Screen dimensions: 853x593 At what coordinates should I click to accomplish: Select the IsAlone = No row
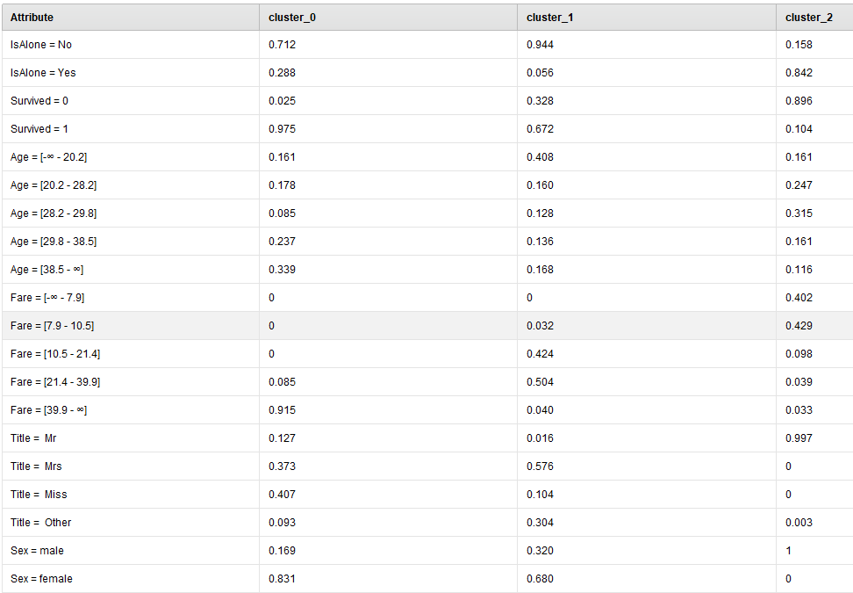click(427, 45)
